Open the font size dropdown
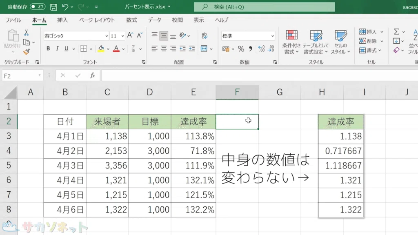The width and height of the screenshot is (418, 235). (122, 36)
